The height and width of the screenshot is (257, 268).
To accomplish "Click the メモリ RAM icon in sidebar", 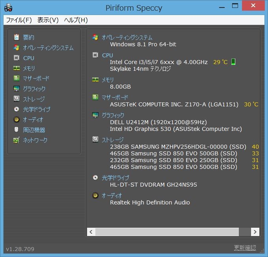I will (x=17, y=68).
